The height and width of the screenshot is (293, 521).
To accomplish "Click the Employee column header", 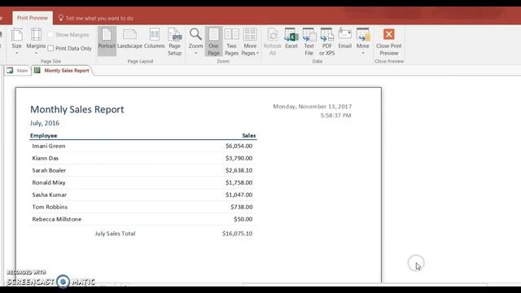I will pyautogui.click(x=43, y=136).
